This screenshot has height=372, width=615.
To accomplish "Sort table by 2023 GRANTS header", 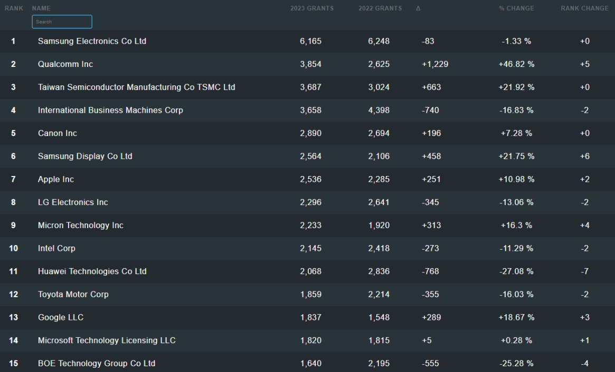I will coord(311,8).
